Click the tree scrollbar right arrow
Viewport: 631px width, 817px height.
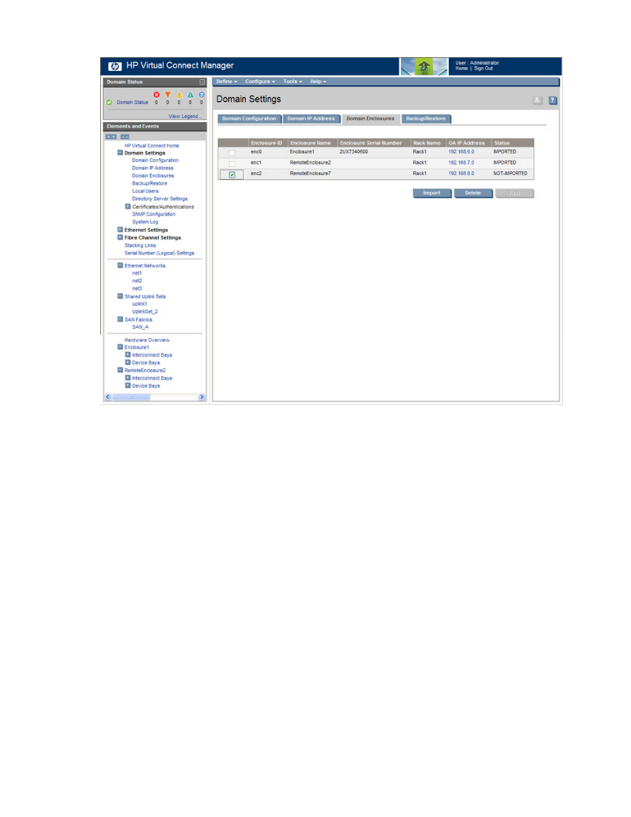point(202,398)
